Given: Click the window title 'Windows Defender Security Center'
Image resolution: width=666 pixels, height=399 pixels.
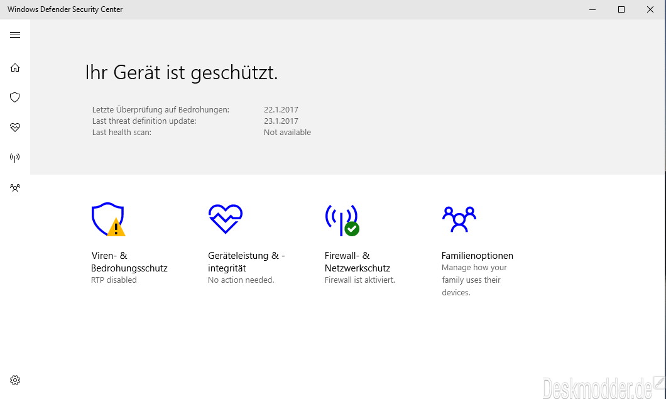Looking at the screenshot, I should 65,9.
